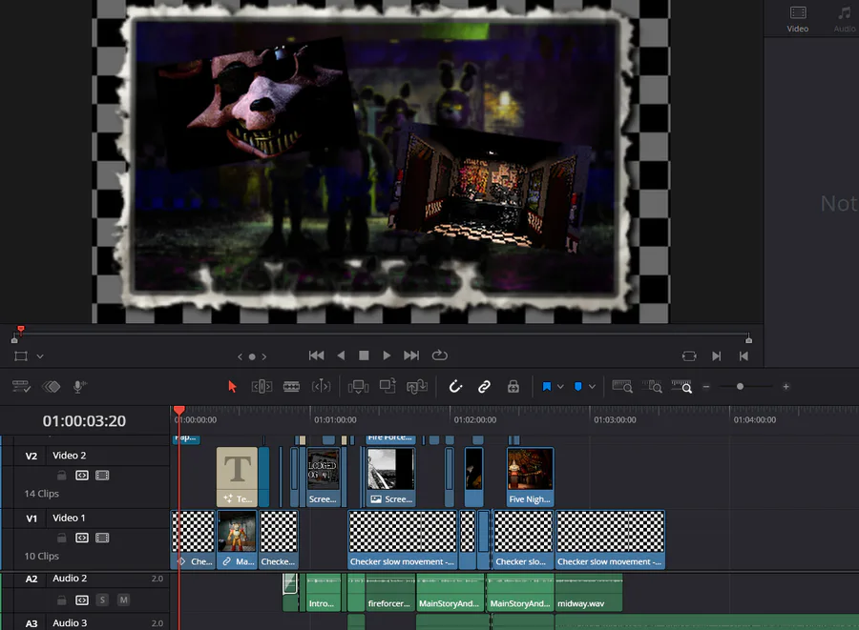Click the Detail Zoom icon
Image resolution: width=859 pixels, height=630 pixels.
pyautogui.click(x=652, y=387)
